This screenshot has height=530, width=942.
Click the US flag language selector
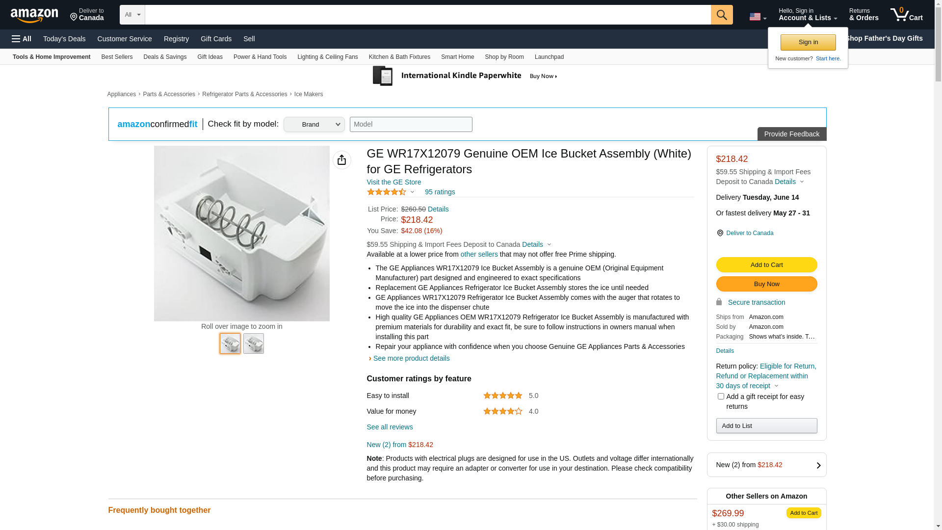[757, 17]
